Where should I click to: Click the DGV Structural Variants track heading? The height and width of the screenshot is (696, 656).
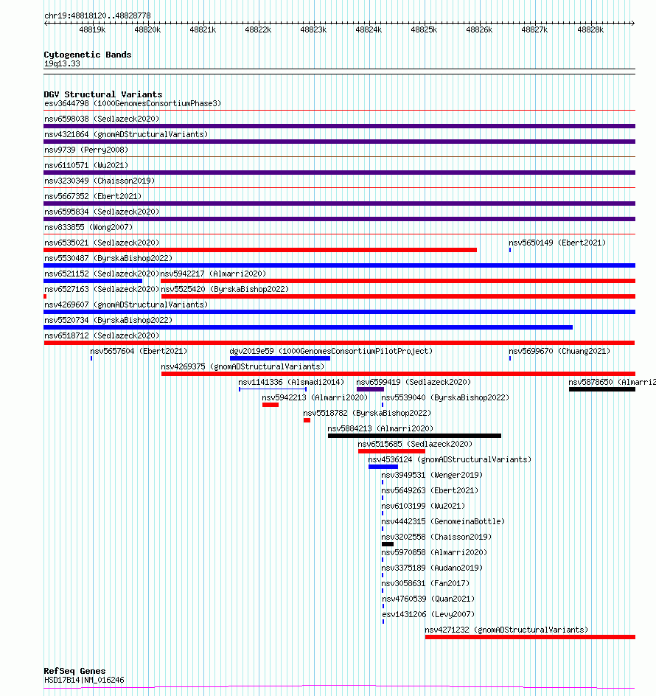pyautogui.click(x=103, y=94)
